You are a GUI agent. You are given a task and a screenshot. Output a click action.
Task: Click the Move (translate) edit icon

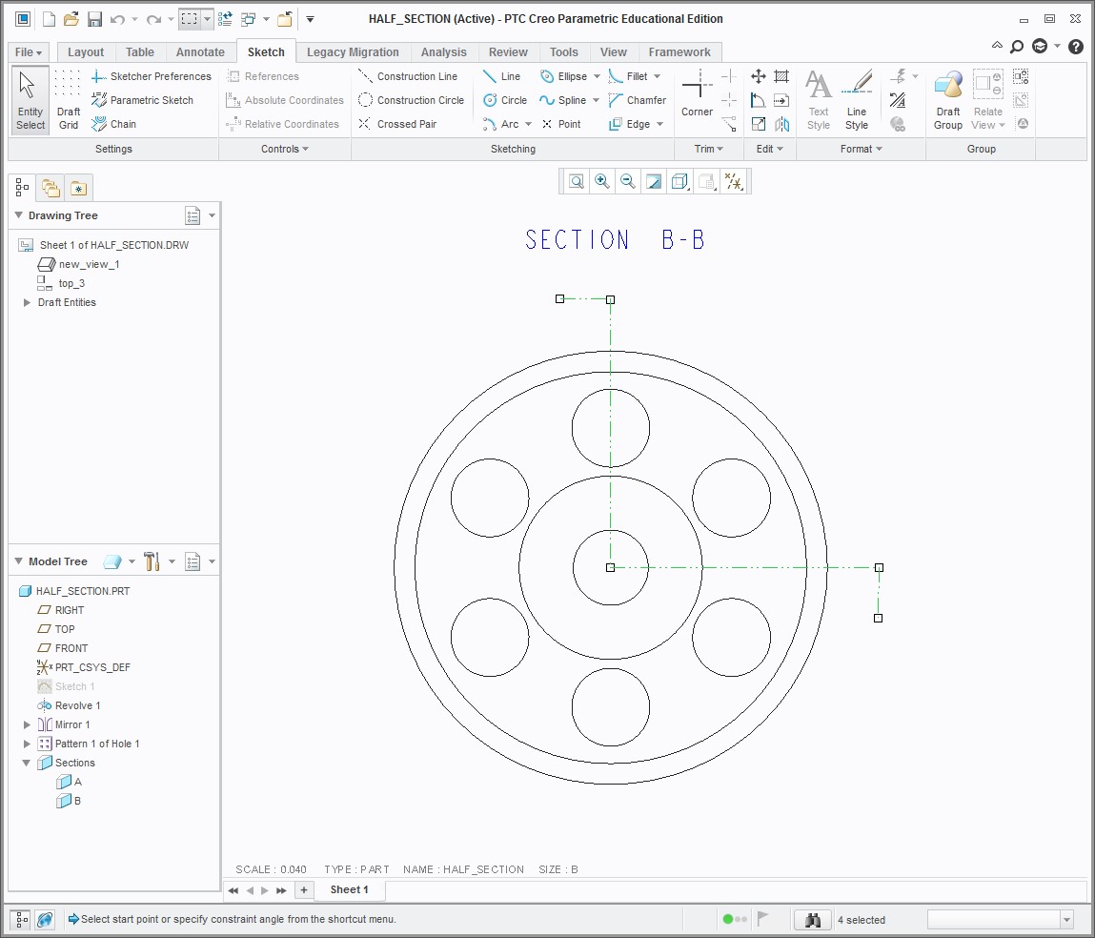[759, 76]
